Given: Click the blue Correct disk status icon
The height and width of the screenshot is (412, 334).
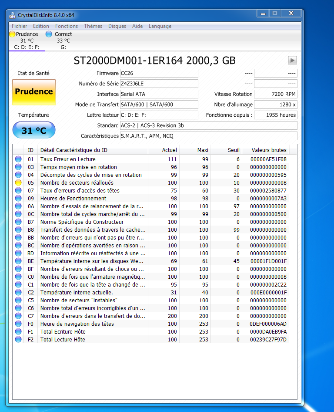Looking at the screenshot, I should point(49,34).
